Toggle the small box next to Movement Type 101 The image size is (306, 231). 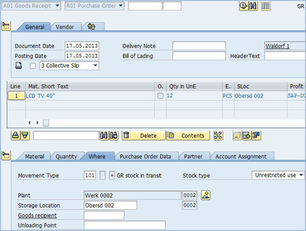coord(103,175)
